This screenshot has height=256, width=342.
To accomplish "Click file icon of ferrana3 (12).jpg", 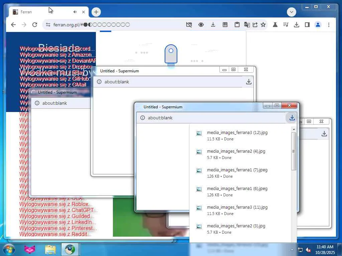I will pos(199,133).
